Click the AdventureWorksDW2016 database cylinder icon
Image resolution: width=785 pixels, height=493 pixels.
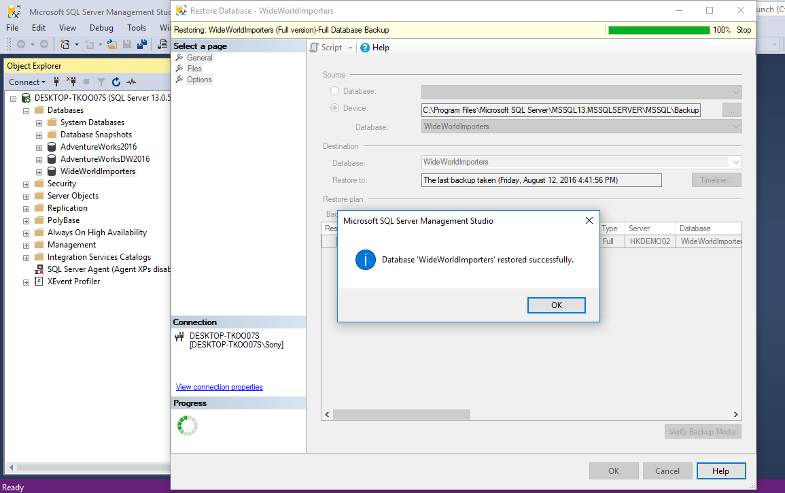click(52, 159)
